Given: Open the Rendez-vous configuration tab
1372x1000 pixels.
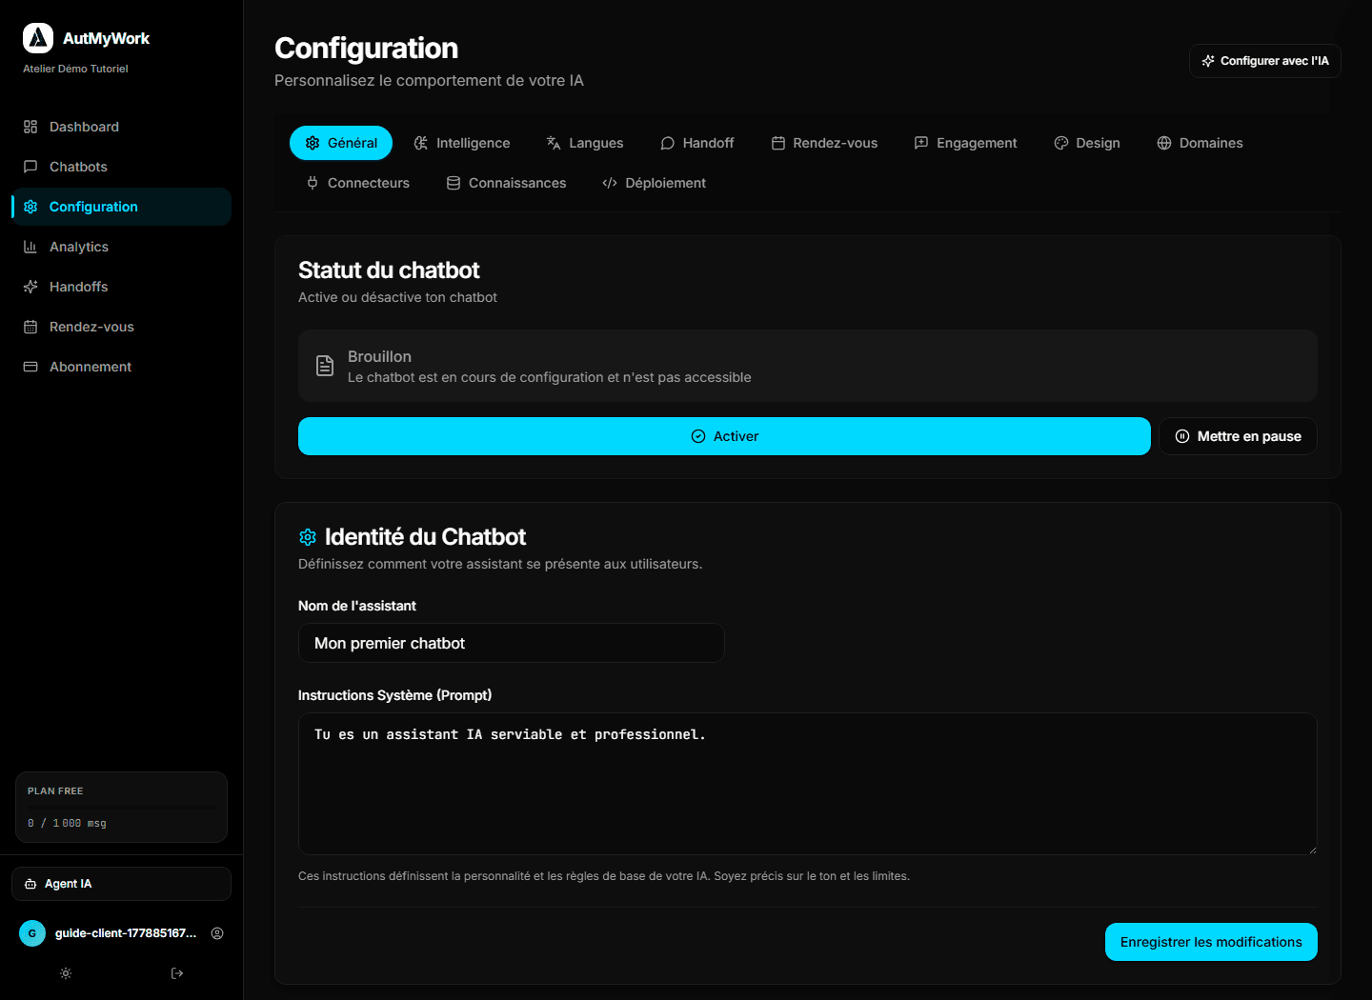Looking at the screenshot, I should 824,143.
